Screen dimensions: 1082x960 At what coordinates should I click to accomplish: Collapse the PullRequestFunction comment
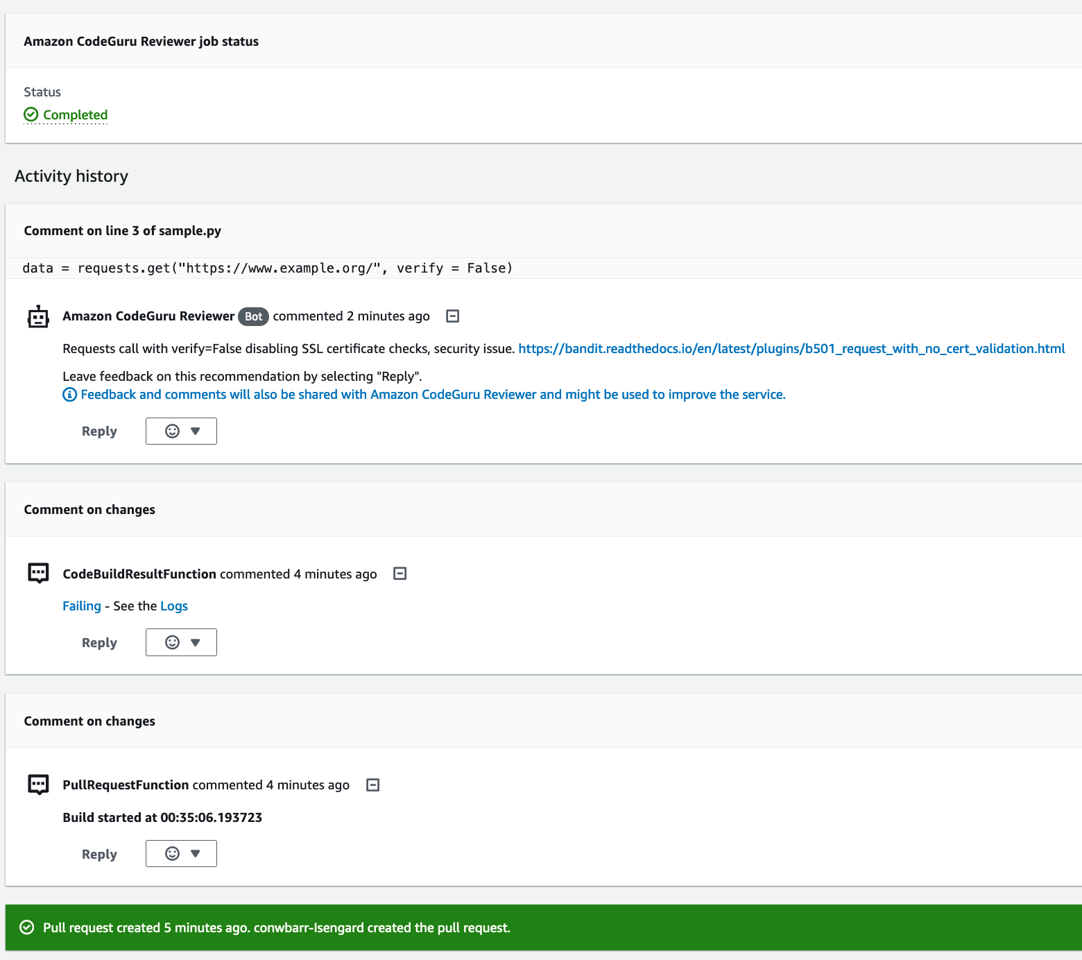tap(372, 785)
